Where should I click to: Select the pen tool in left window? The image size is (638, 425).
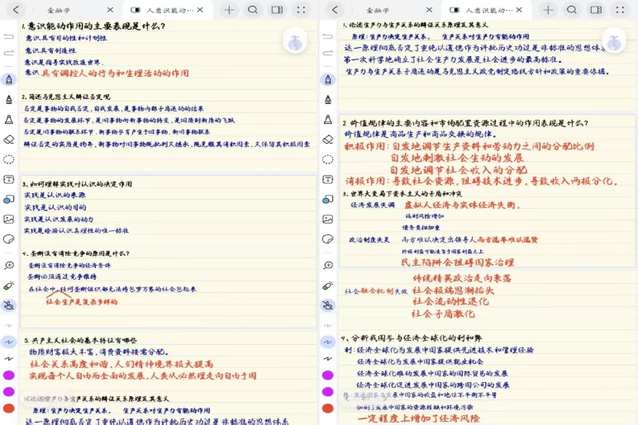click(9, 80)
